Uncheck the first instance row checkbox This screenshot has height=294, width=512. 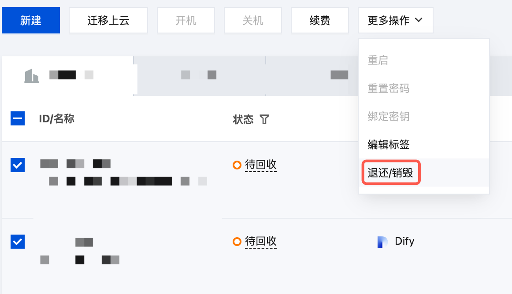tap(18, 165)
